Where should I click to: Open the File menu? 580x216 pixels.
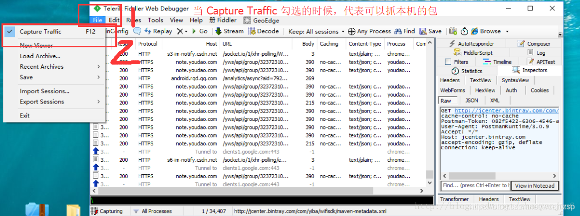click(98, 20)
